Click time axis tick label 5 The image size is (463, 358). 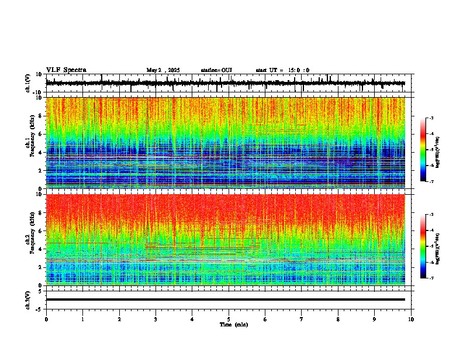pyautogui.click(x=229, y=319)
